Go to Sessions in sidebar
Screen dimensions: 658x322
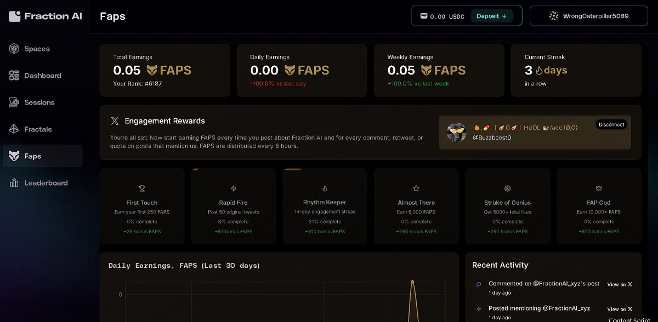[43, 102]
